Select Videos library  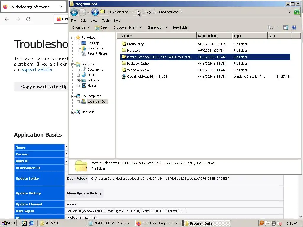click(x=92, y=85)
